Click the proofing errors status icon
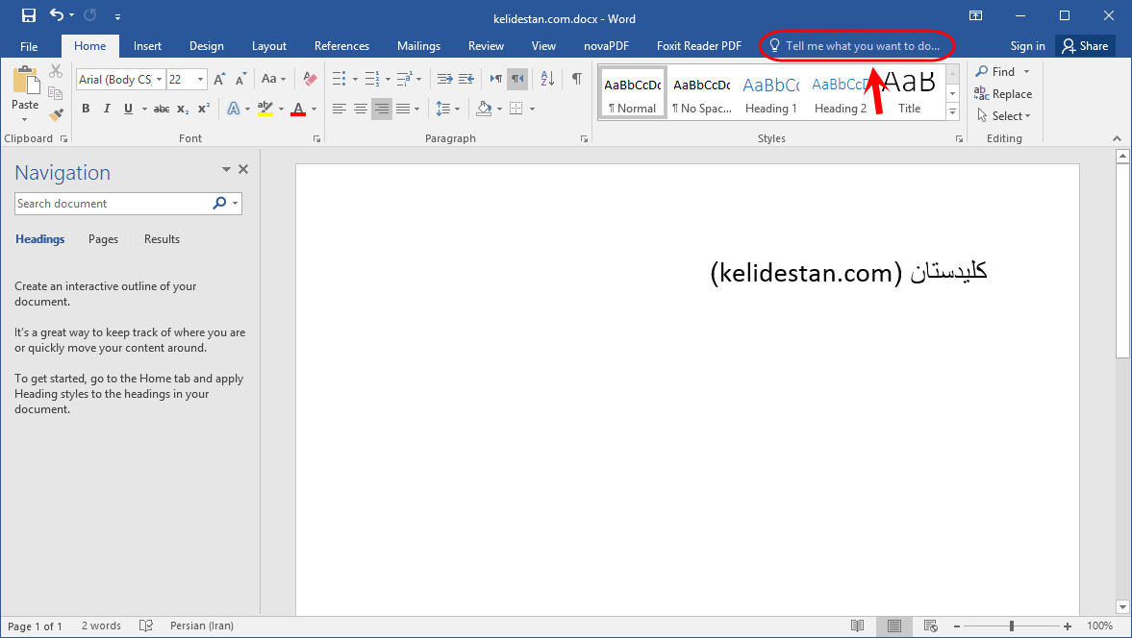 [146, 626]
